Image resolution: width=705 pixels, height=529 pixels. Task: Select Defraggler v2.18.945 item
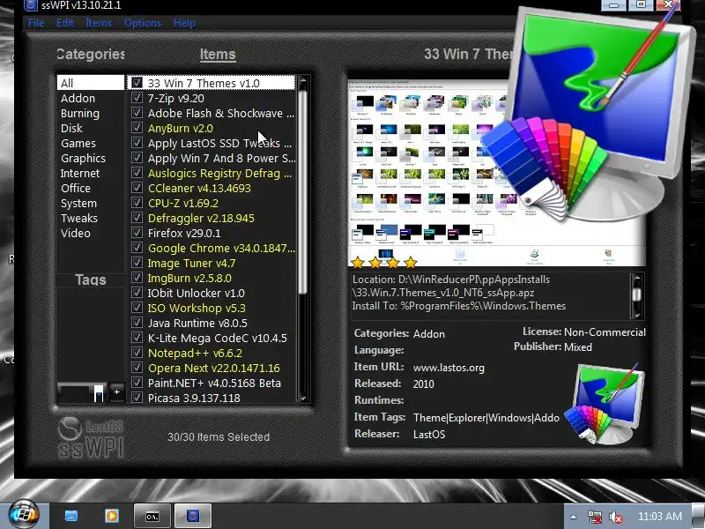point(201,218)
